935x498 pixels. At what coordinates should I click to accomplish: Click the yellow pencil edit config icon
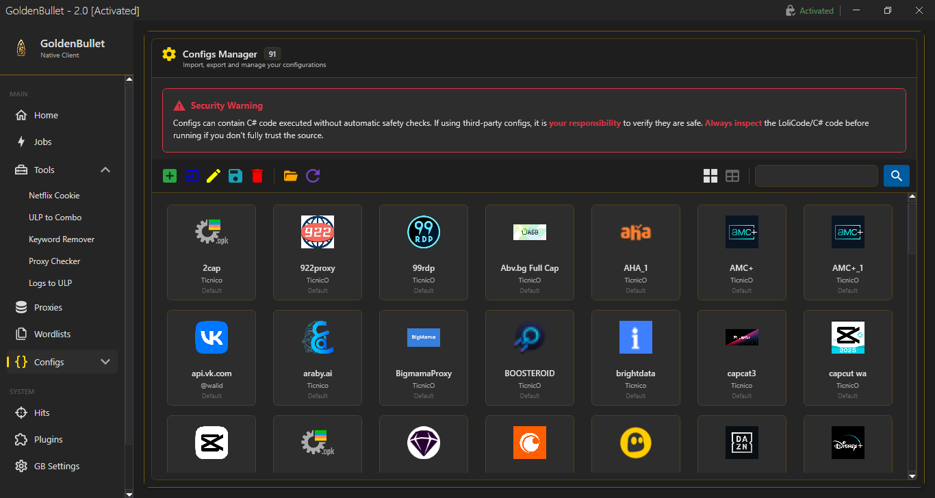(213, 176)
